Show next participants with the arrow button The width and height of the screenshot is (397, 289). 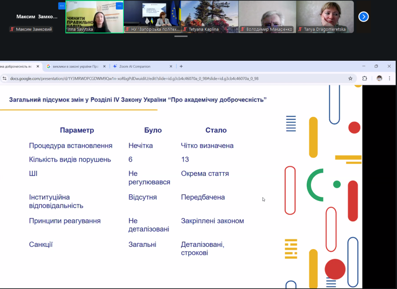click(363, 17)
